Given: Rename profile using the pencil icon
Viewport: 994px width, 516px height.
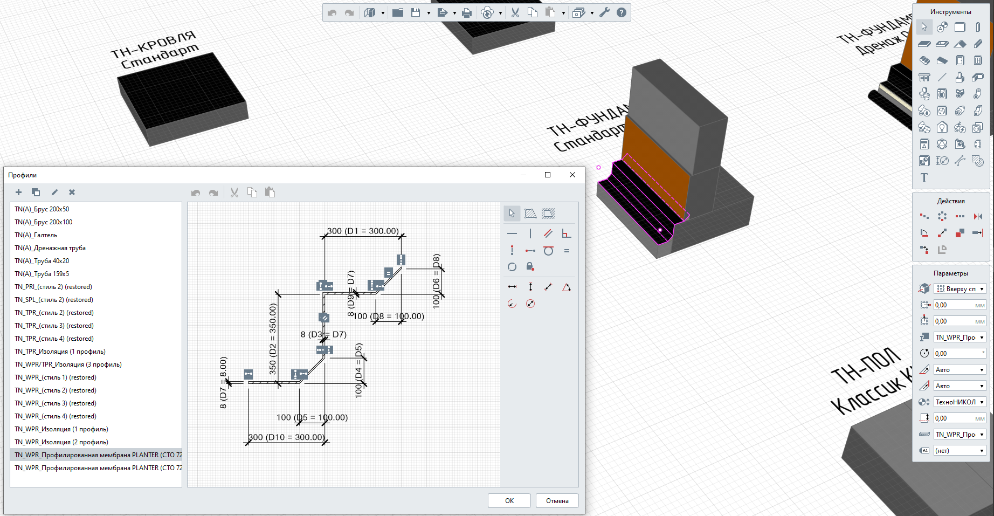Looking at the screenshot, I should pyautogui.click(x=54, y=192).
